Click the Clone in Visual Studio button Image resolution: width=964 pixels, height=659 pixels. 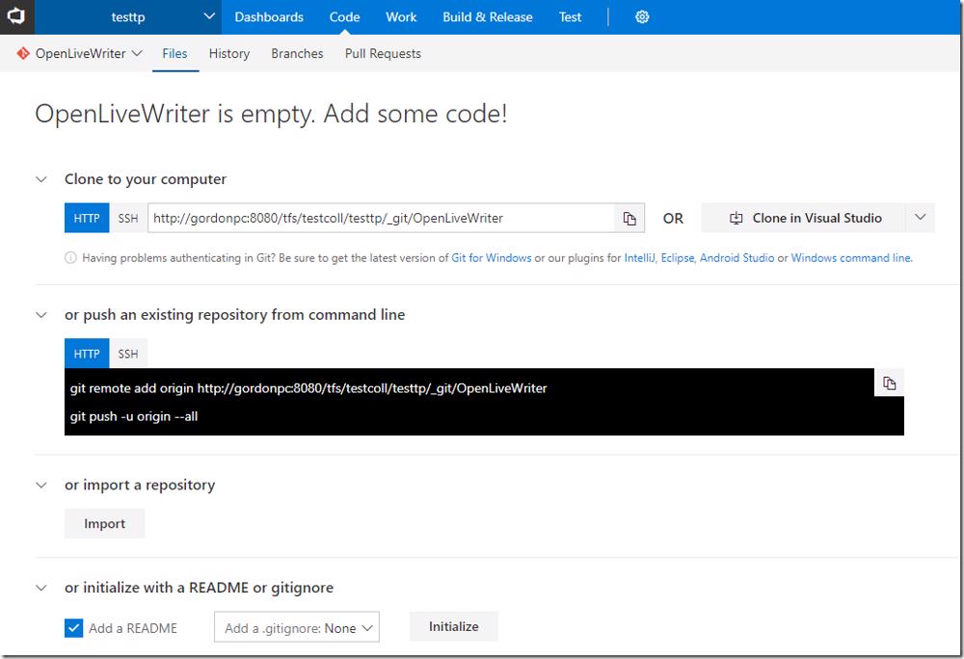coord(803,218)
